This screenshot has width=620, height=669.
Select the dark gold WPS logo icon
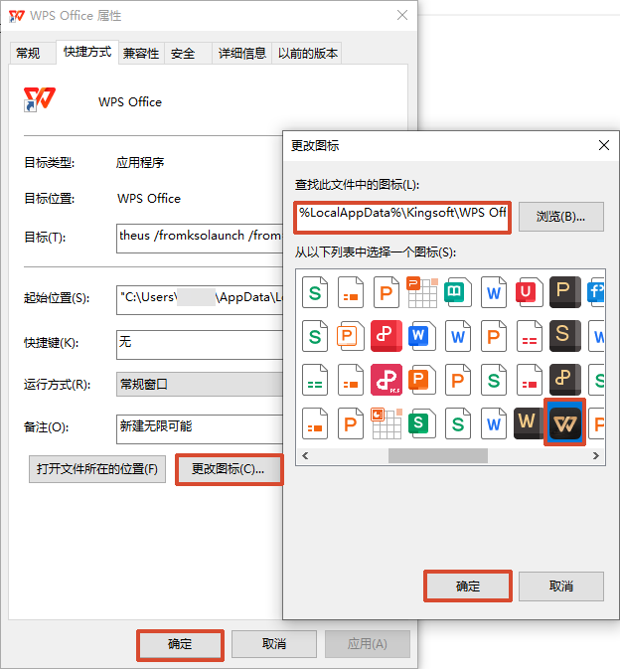[564, 422]
